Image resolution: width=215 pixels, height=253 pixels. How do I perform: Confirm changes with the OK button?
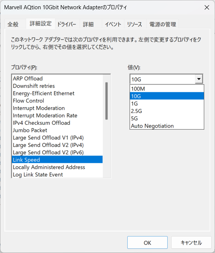click(147, 243)
